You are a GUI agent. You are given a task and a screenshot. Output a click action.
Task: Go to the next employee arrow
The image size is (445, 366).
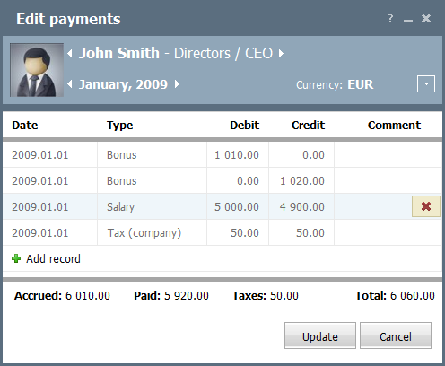point(281,54)
